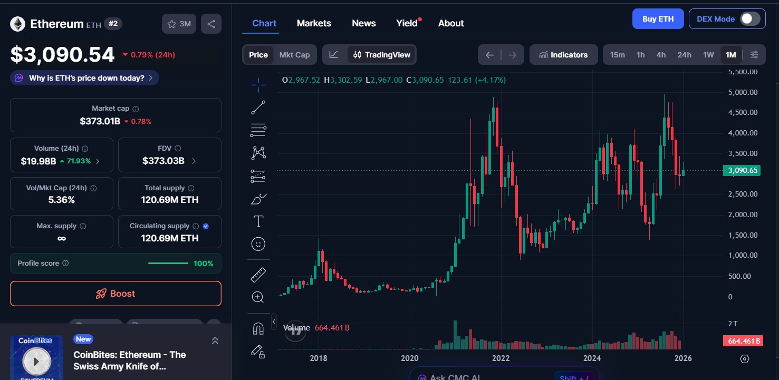Screen dimensions: 779x380
Task: Click the verified badge next to Circulating supply
Action: coord(206,226)
